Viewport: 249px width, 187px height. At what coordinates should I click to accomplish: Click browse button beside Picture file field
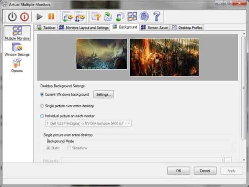tap(228, 160)
